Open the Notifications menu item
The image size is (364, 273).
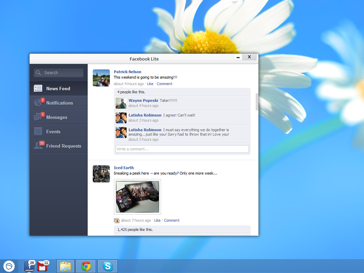click(x=59, y=103)
